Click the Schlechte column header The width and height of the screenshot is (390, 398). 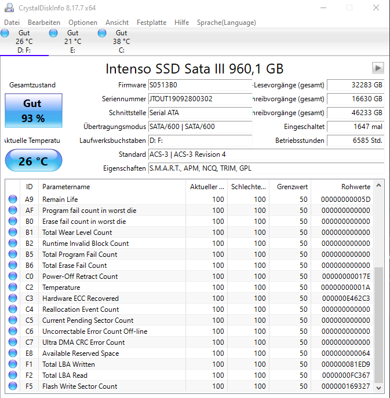pyautogui.click(x=249, y=187)
